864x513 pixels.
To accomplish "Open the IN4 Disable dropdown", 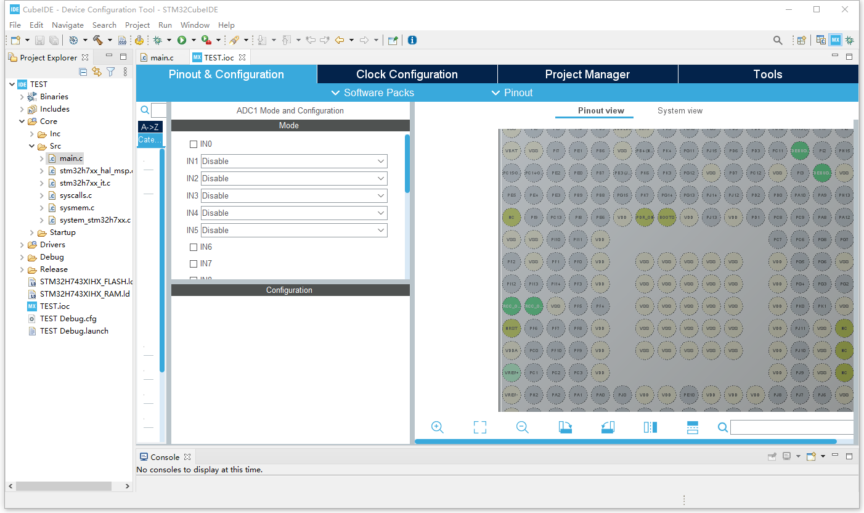I will (x=294, y=213).
